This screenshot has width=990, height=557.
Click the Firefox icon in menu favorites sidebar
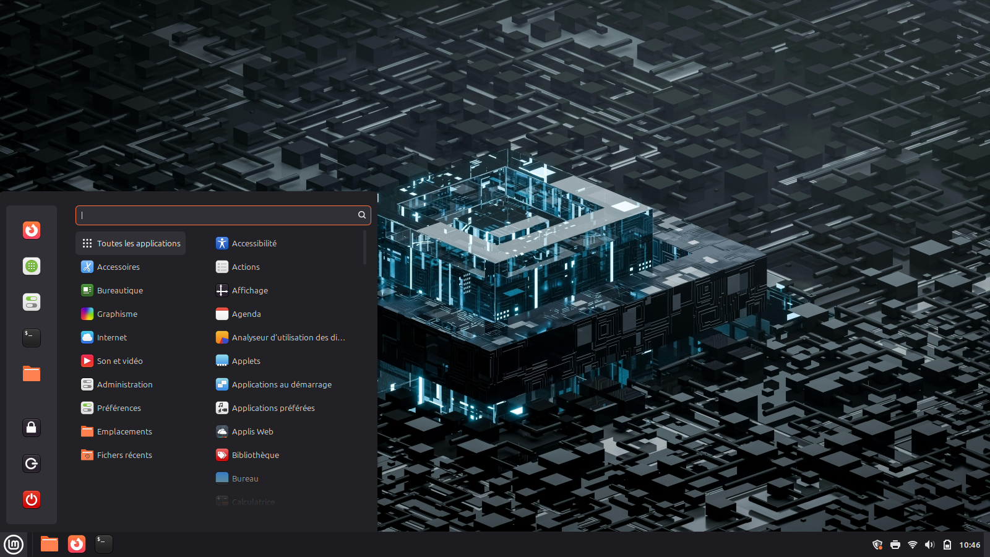tap(32, 230)
